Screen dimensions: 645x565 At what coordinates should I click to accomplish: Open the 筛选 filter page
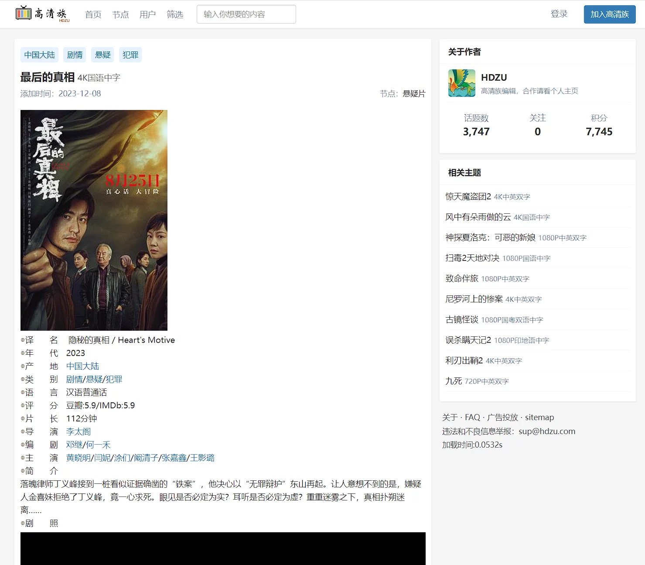(175, 14)
